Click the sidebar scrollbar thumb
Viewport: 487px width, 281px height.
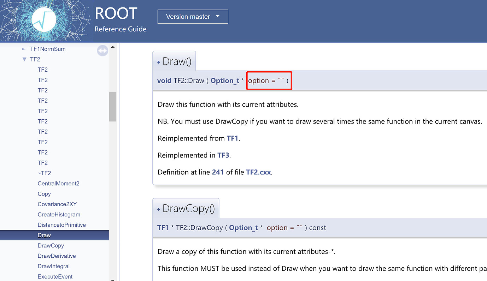click(113, 107)
